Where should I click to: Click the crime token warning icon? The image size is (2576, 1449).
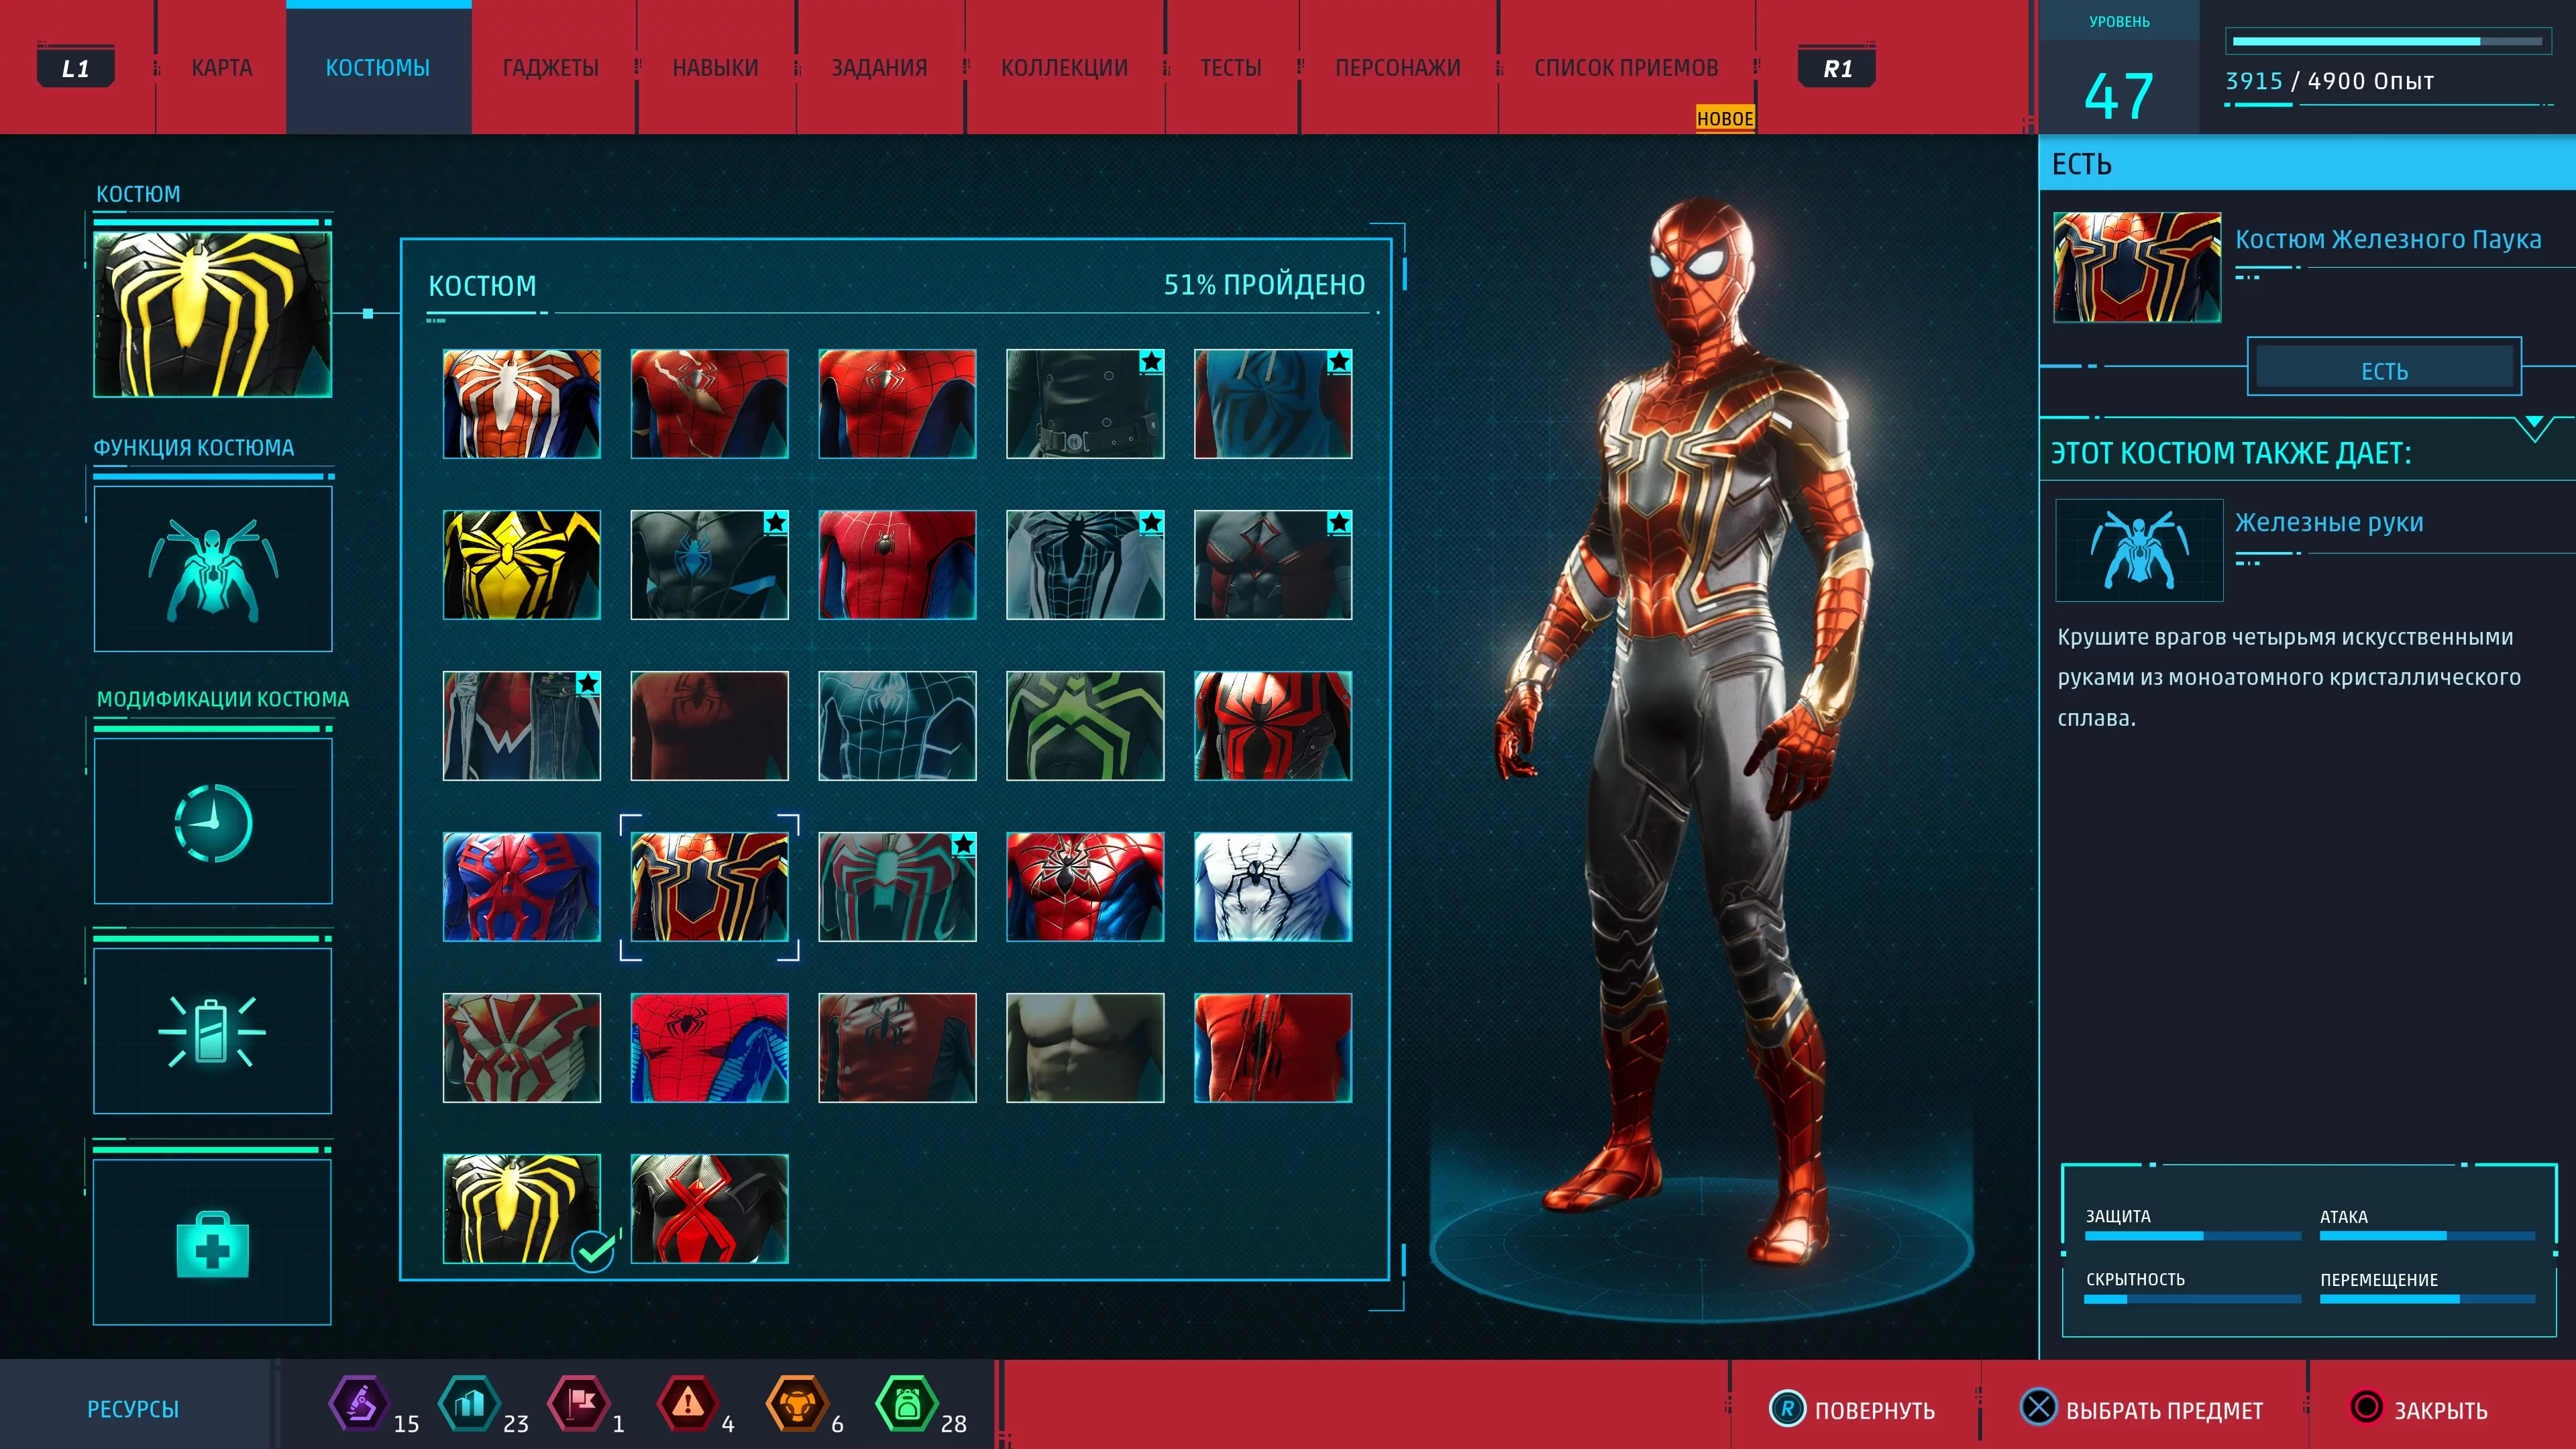688,1404
